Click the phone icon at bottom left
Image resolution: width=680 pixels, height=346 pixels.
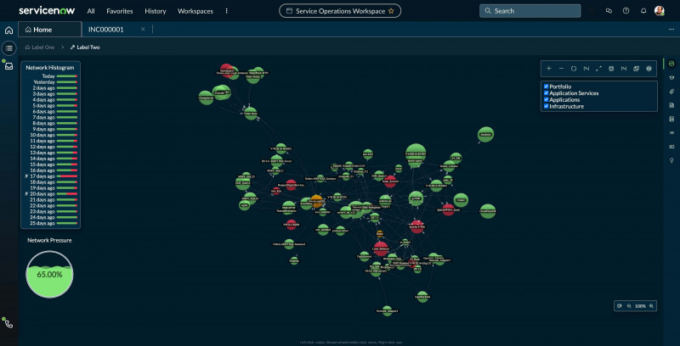9,324
